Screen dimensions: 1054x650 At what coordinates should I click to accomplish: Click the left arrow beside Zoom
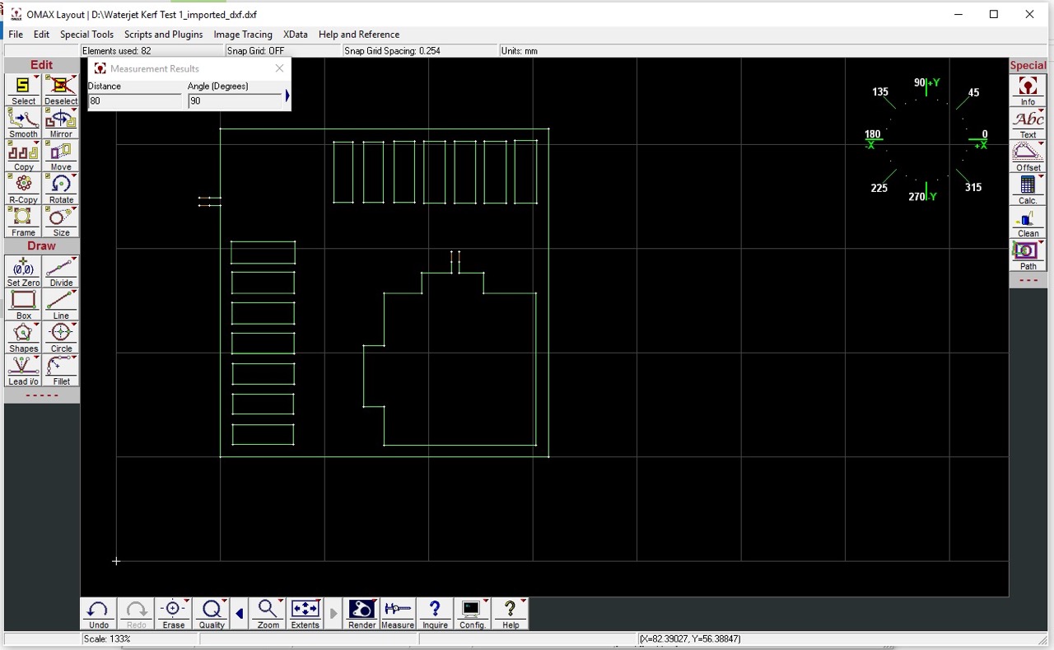240,613
